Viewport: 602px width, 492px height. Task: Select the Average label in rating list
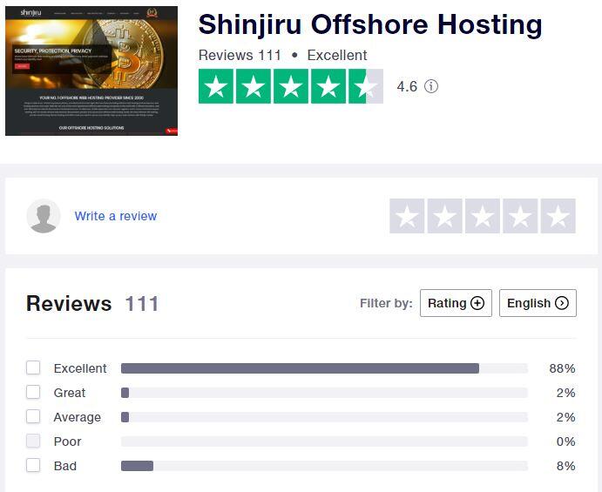[x=78, y=417]
